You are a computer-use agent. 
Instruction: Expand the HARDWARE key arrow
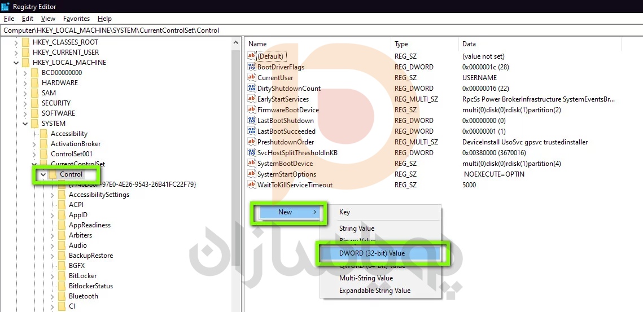coord(25,83)
